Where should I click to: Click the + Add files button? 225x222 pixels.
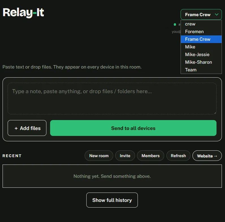point(27,128)
